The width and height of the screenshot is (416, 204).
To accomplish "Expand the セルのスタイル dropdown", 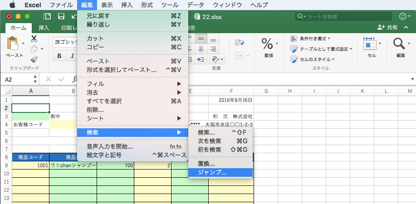I will coord(312,59).
